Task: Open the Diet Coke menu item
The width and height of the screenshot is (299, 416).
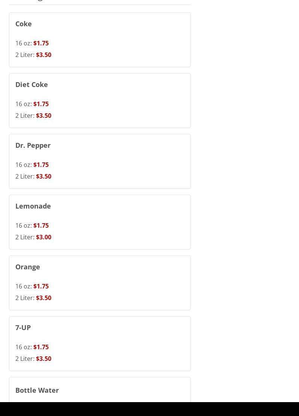Action: pos(31,84)
